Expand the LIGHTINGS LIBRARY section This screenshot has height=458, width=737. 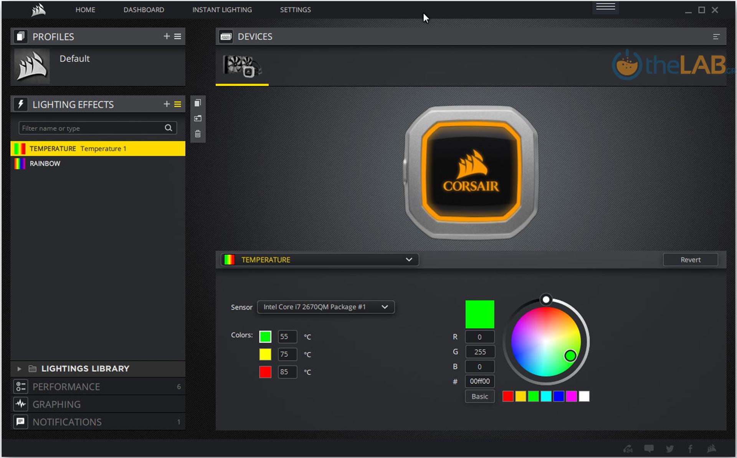tap(19, 369)
